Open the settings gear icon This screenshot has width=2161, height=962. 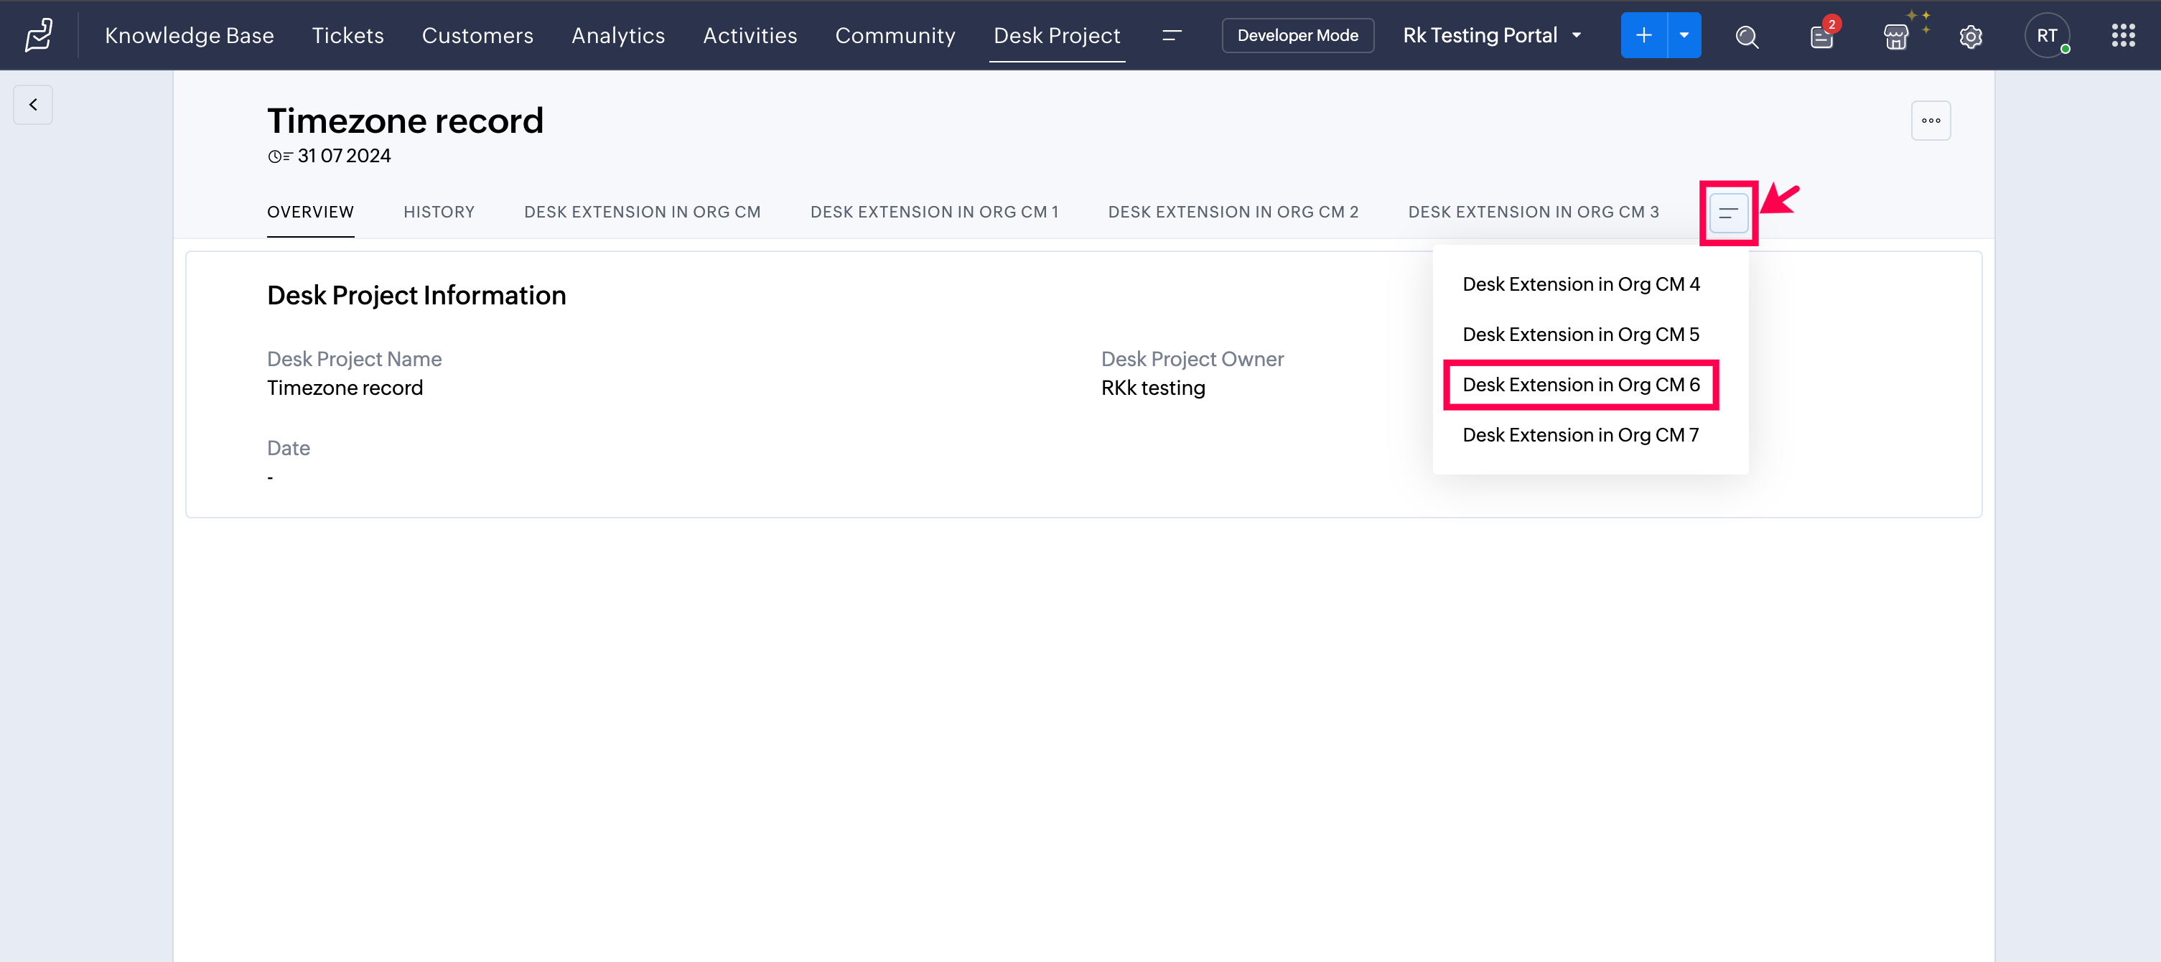point(1971,36)
